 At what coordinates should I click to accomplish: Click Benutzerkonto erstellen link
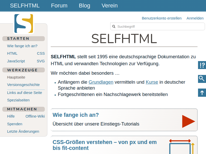162,18
